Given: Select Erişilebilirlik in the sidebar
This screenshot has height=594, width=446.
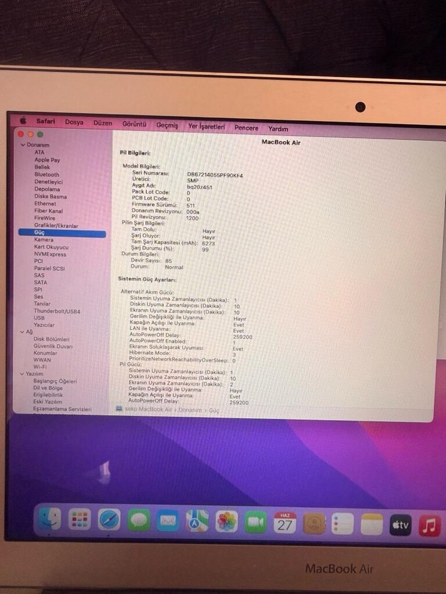Looking at the screenshot, I should [x=48, y=394].
